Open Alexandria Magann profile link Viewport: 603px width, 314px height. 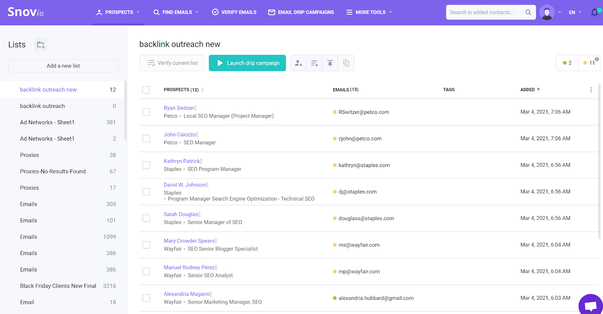coord(187,294)
